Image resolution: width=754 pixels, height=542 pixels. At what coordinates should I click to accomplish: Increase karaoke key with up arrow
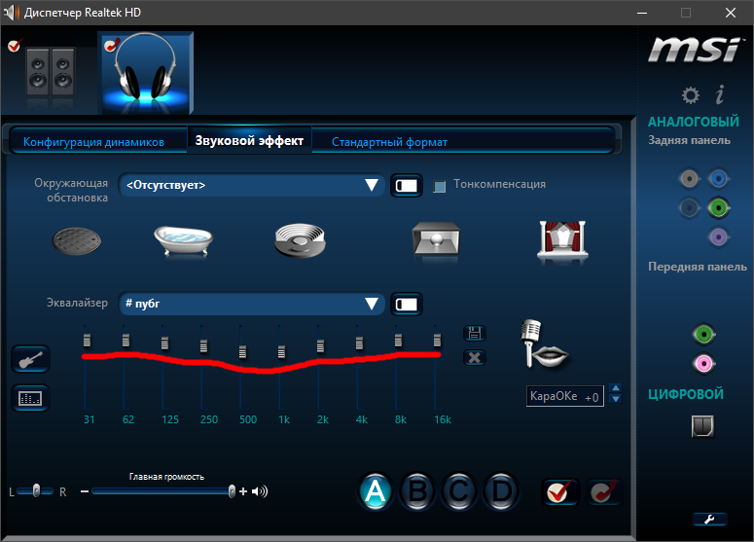pos(616,388)
